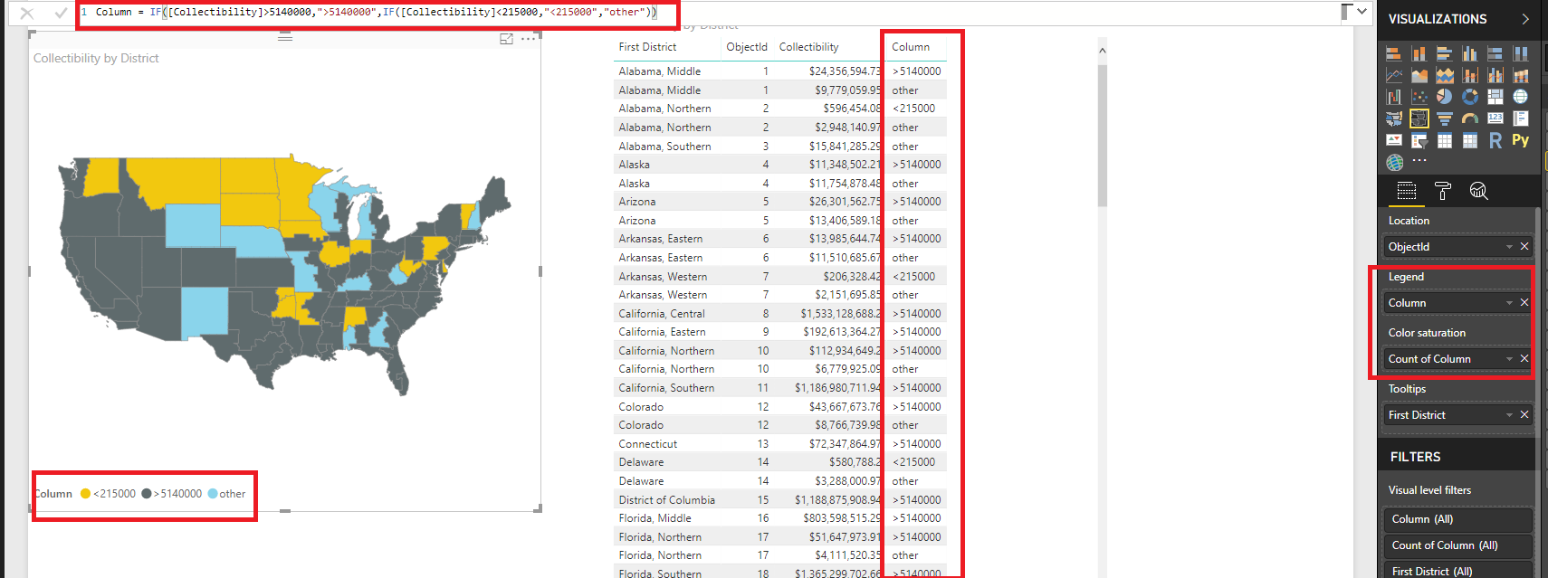Commit formula with the checkmark icon
1548x578 pixels.
pyautogui.click(x=61, y=13)
